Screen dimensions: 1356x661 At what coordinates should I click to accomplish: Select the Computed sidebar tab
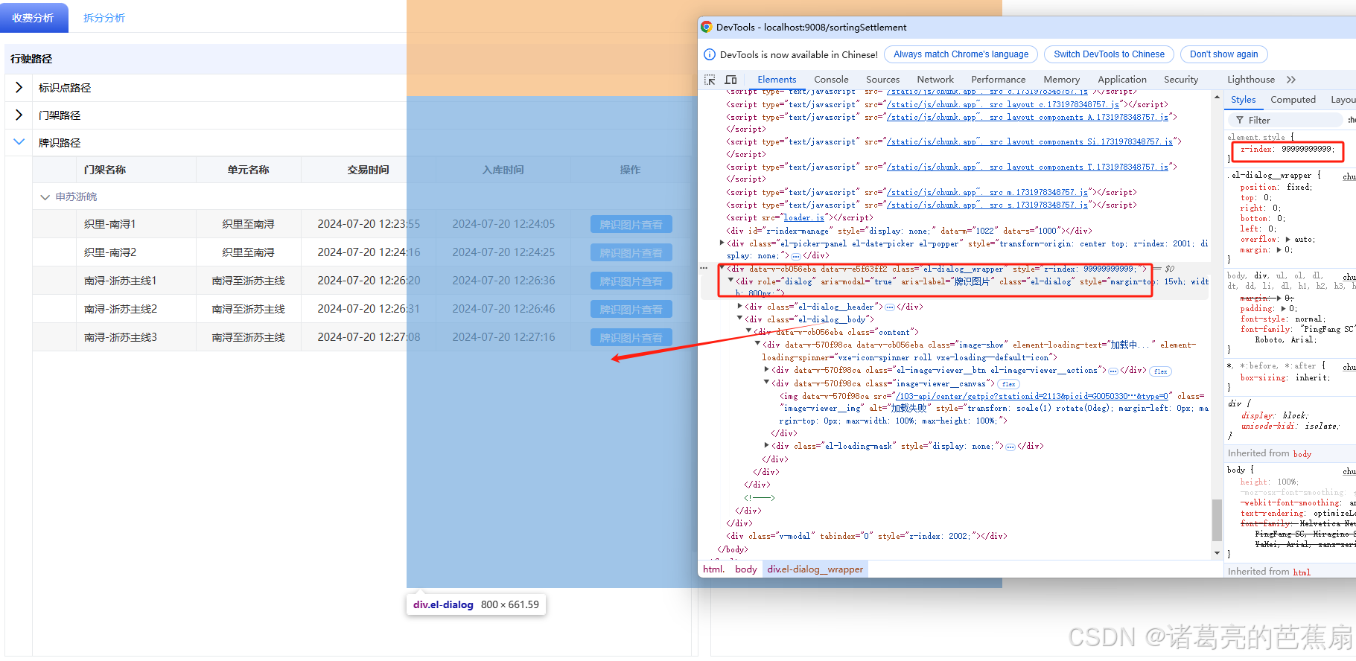pos(1293,100)
